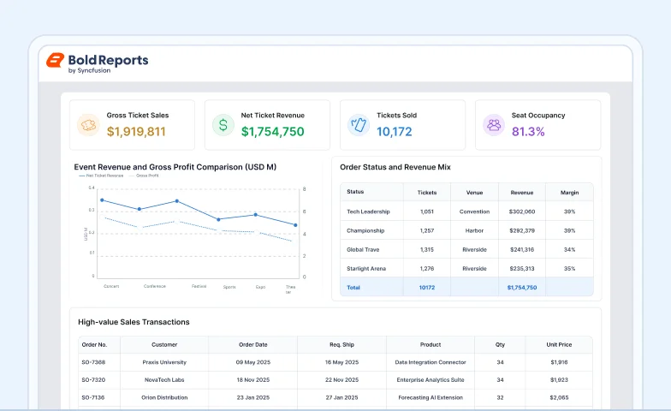The width and height of the screenshot is (671, 411).
Task: Click the Forecasting AI Extension product cell
Action: pos(431,397)
